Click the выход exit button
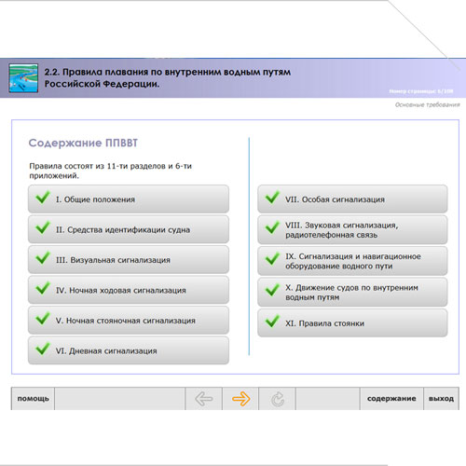 coord(441,399)
